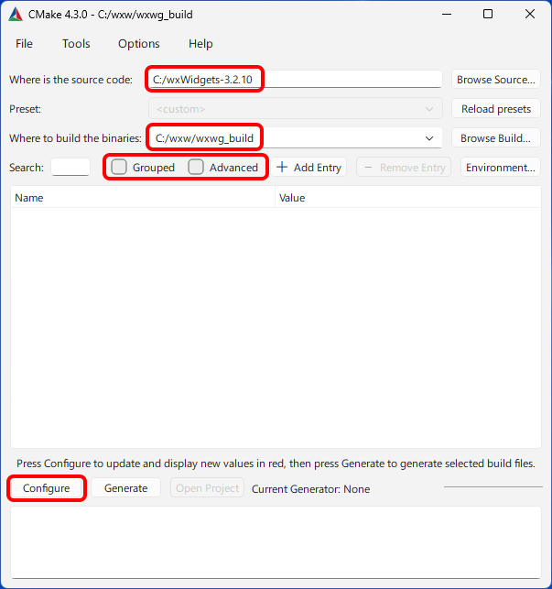This screenshot has height=589, width=552.
Task: Click the Search input field
Action: (70, 167)
